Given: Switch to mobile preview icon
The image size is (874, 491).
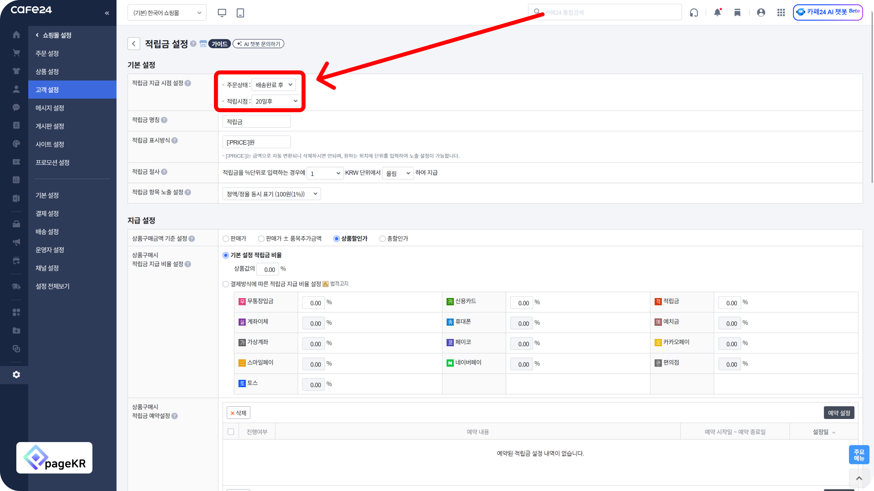Looking at the screenshot, I should [240, 13].
